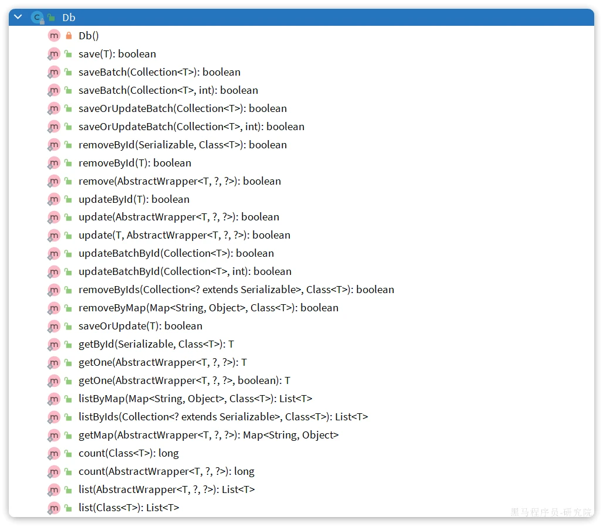Select removeById(Serializable, Class<T>): boolean method

point(182,145)
